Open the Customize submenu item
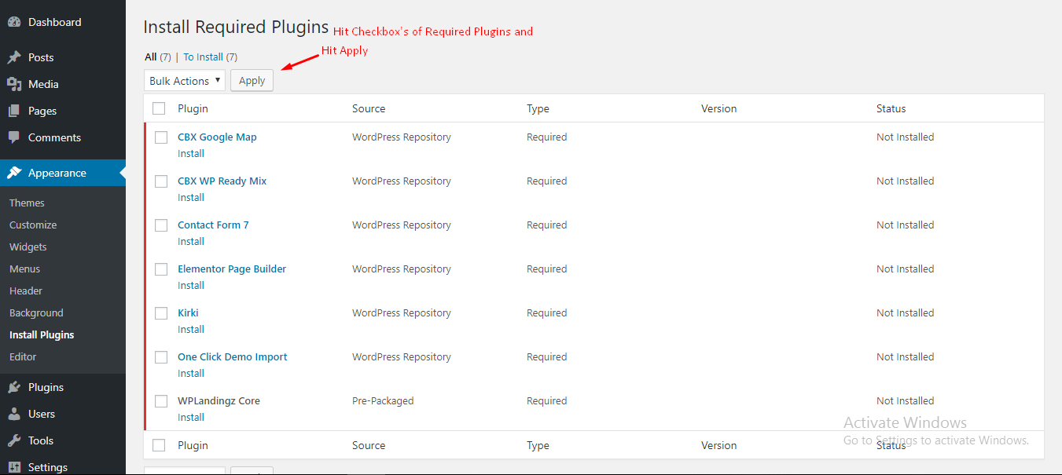 33,225
